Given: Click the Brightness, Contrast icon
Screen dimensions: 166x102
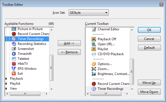Looking at the screenshot, I should [94, 74].
